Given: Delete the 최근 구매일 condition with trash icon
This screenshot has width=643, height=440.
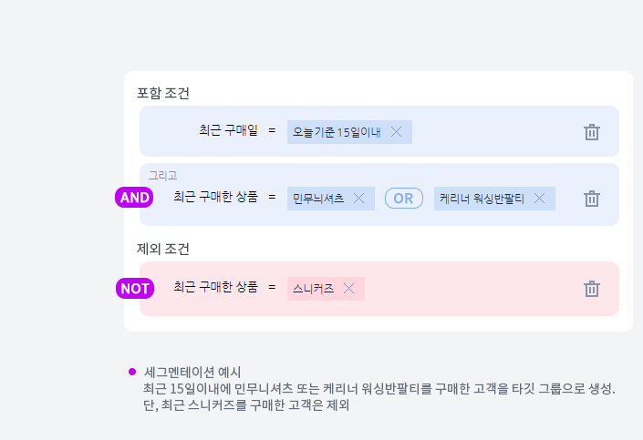Looking at the screenshot, I should tap(592, 132).
